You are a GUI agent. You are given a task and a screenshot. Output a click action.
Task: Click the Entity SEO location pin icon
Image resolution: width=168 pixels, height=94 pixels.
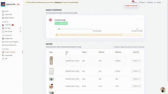point(3,25)
